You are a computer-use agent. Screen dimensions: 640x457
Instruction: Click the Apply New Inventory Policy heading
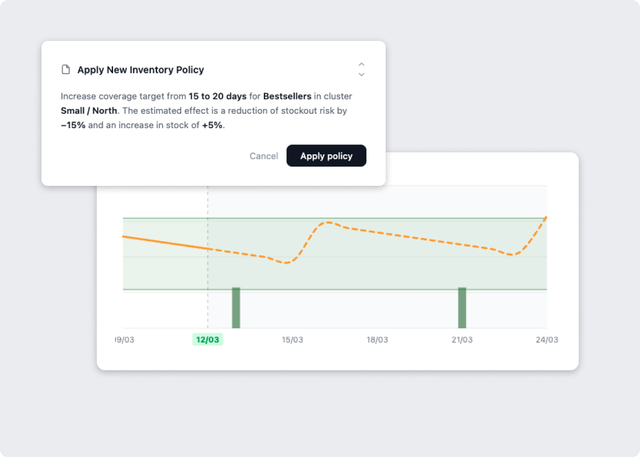click(x=141, y=70)
